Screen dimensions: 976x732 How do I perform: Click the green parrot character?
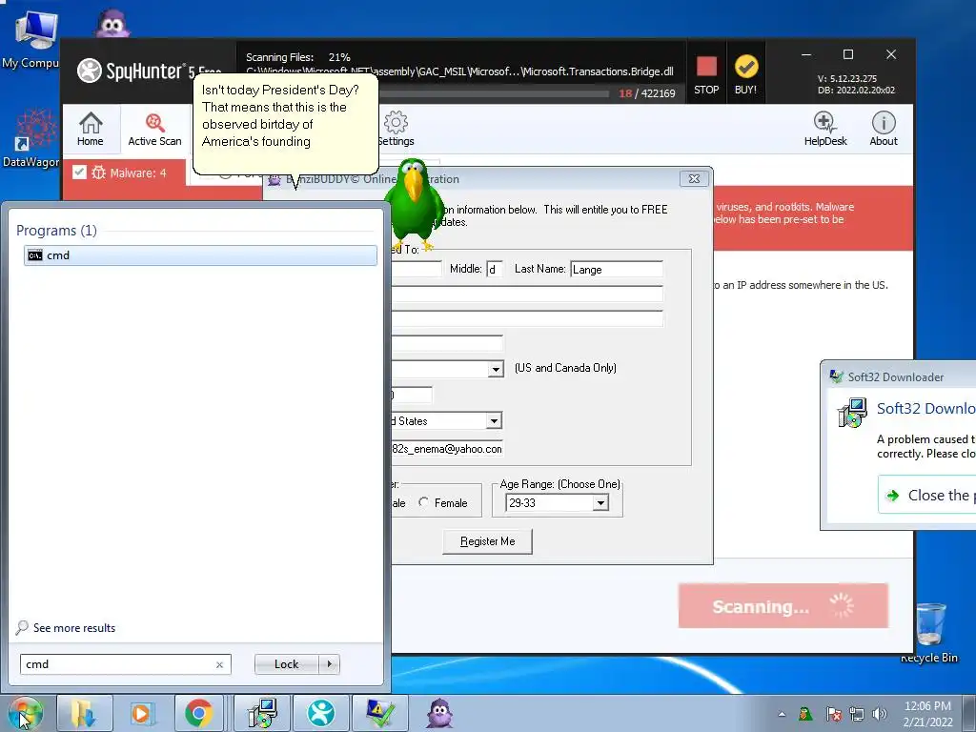[x=414, y=204]
